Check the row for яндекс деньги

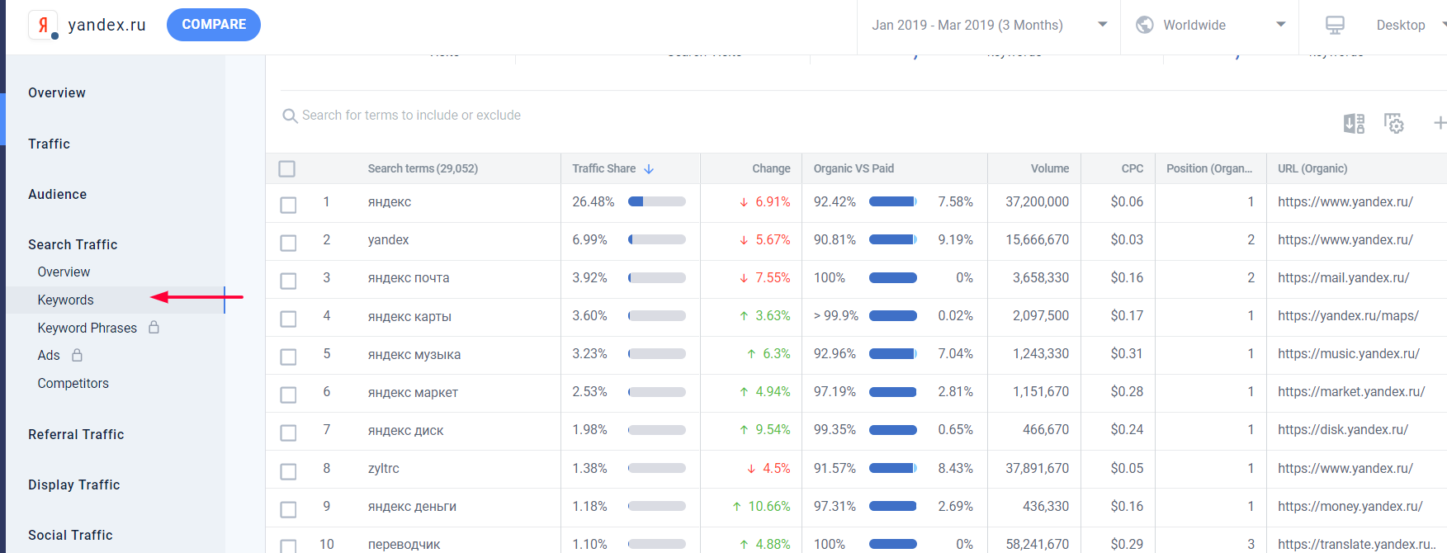(x=288, y=509)
